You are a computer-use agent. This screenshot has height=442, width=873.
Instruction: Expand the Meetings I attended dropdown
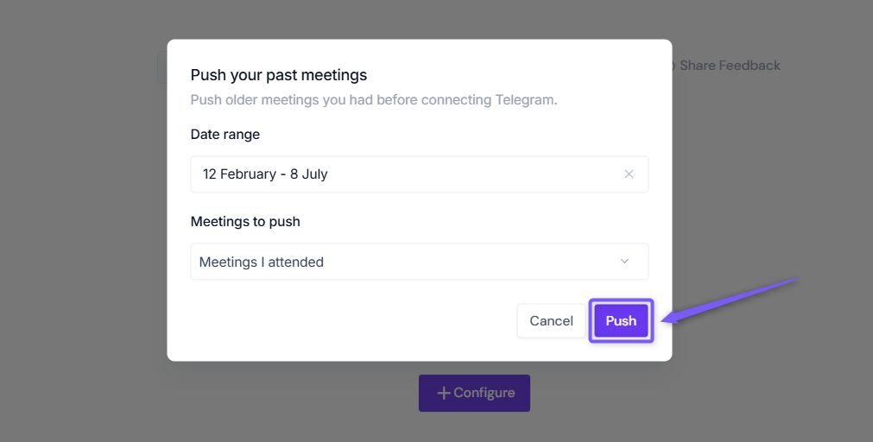click(420, 262)
